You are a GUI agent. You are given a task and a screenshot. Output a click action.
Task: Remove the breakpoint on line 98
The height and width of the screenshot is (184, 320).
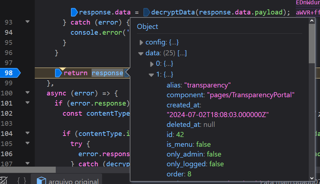pyautogui.click(x=10, y=73)
